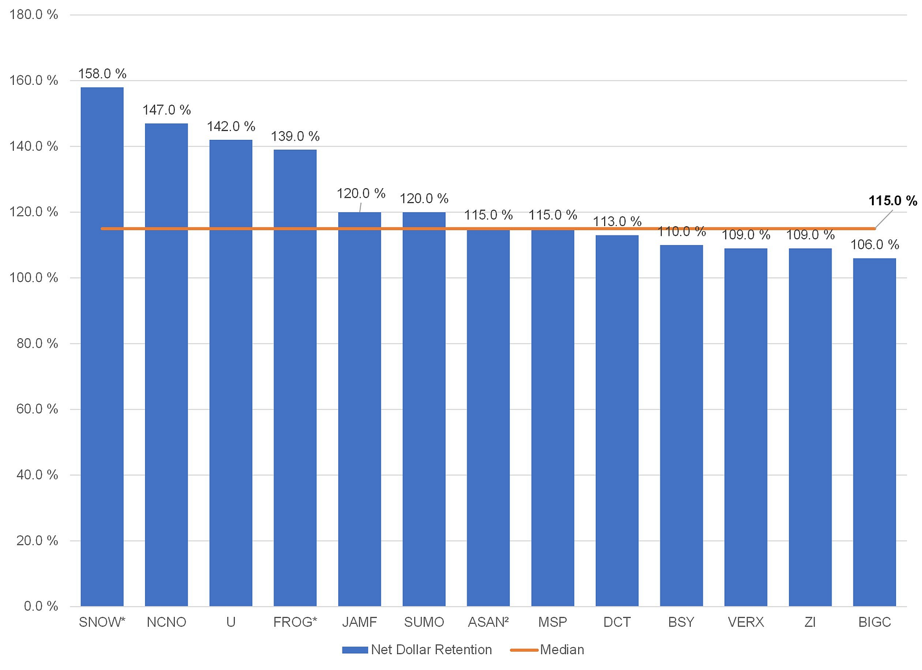Select the MSP bar
The width and height of the screenshot is (922, 670).
(553, 417)
